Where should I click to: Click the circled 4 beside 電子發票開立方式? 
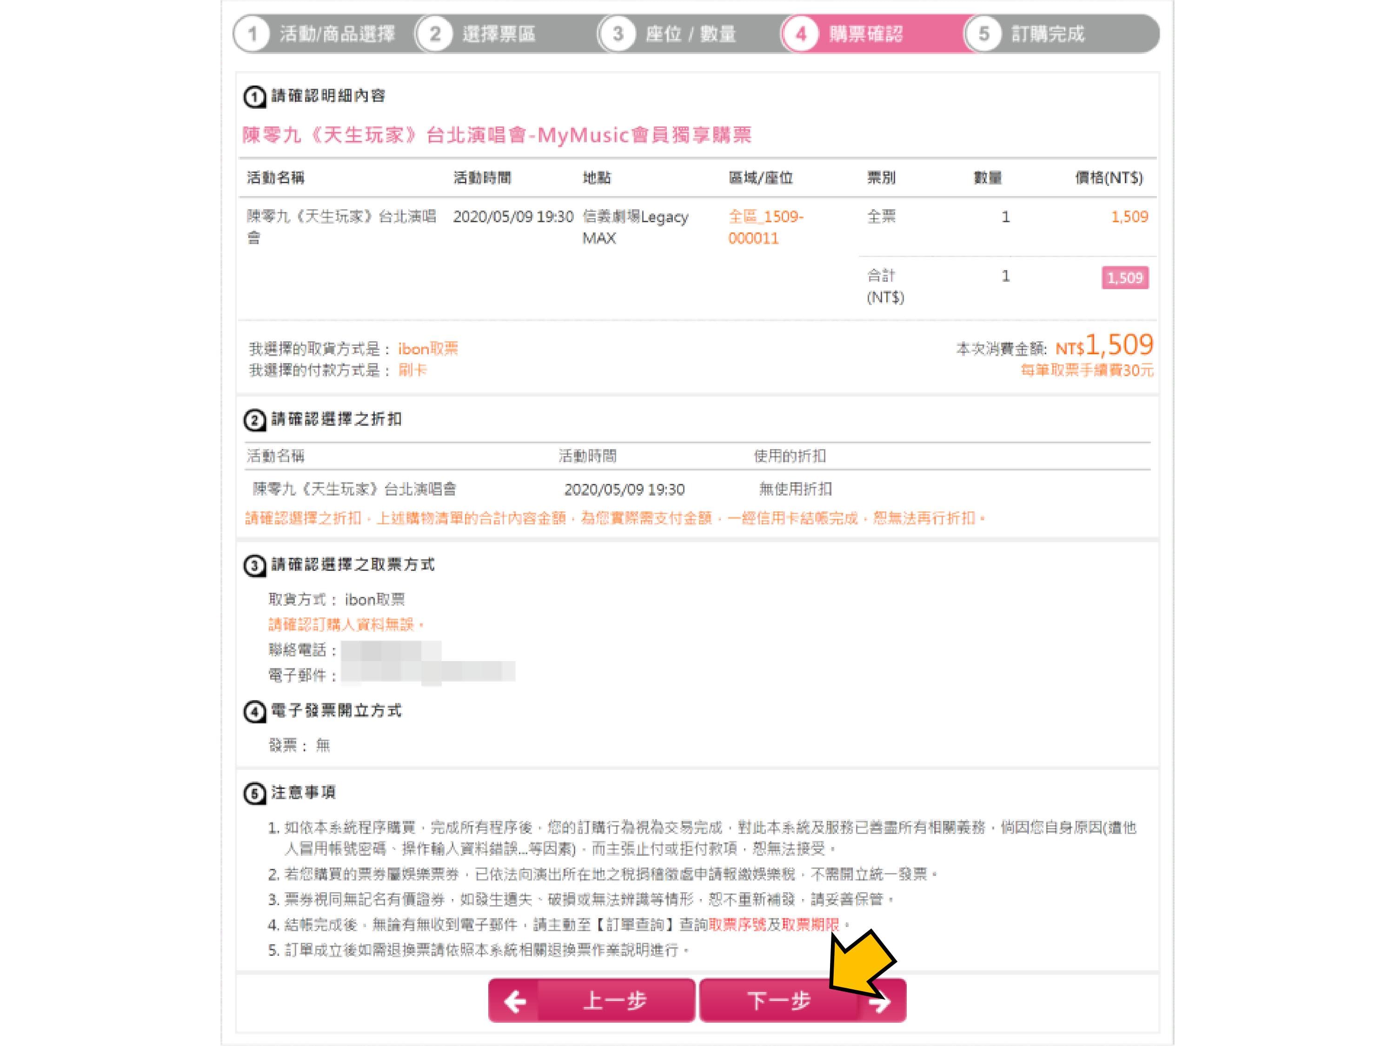[254, 712]
